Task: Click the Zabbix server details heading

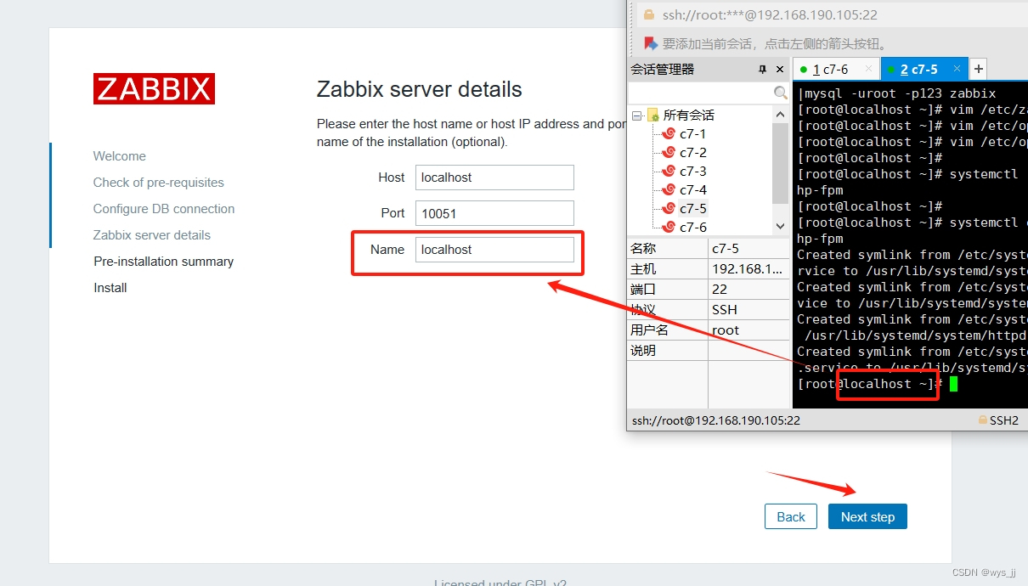Action: tap(420, 89)
